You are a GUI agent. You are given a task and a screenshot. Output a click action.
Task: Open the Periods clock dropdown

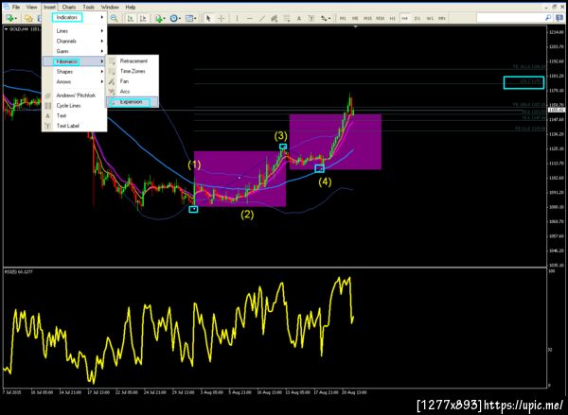click(175, 18)
